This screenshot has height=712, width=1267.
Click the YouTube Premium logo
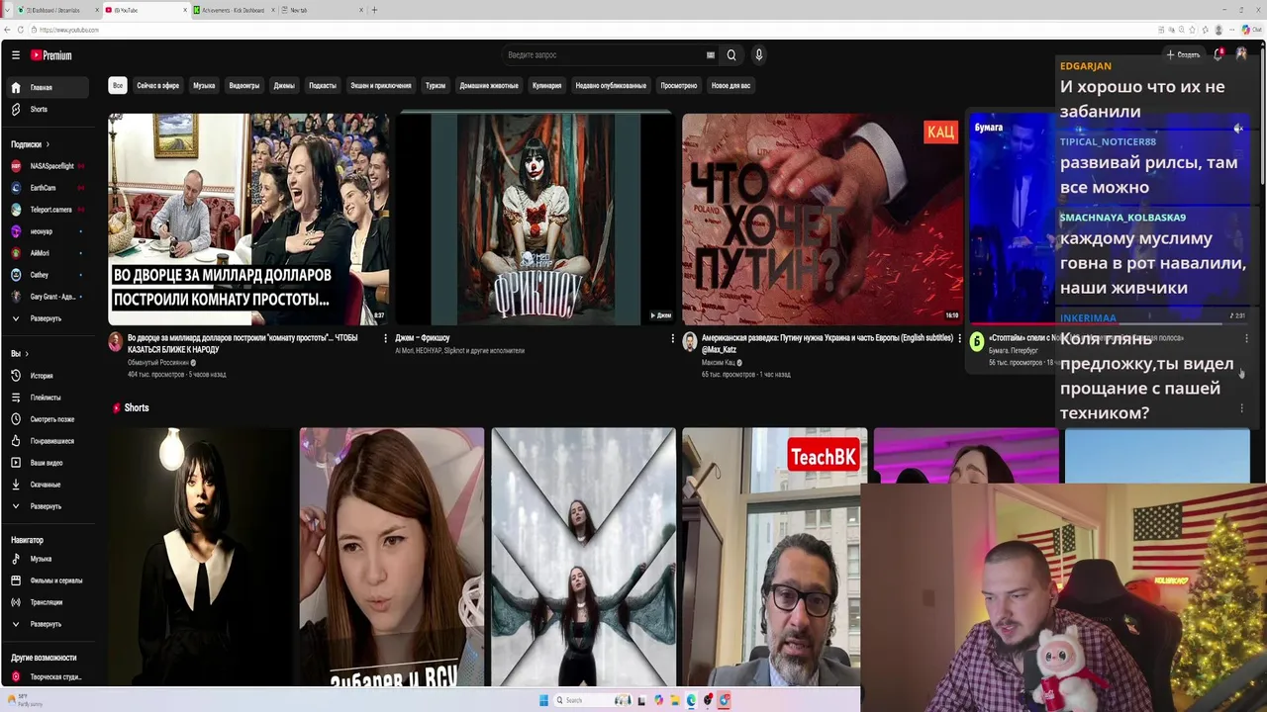point(50,55)
